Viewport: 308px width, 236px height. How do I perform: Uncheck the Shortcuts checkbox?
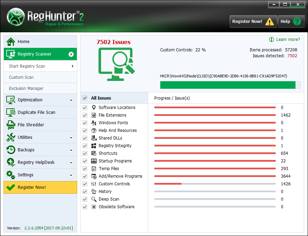coord(85,153)
